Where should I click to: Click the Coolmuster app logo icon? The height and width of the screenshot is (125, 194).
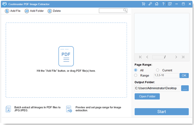(5, 4)
